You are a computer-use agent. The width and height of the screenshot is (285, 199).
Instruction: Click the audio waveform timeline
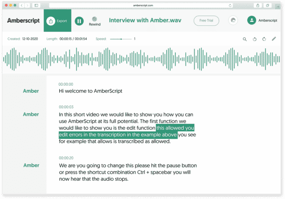coord(142,59)
